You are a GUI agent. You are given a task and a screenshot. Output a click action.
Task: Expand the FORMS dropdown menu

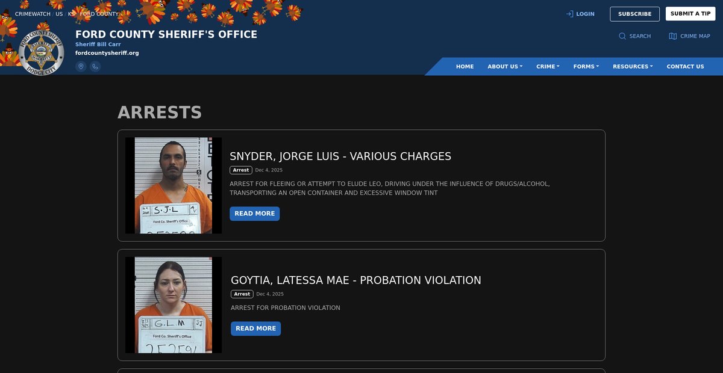tap(586, 66)
